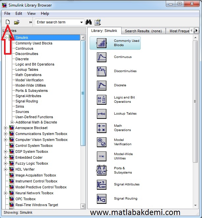Open the Discrete library block icon
Viewport: 202px width, 218px height.
pyautogui.click(x=101, y=86)
